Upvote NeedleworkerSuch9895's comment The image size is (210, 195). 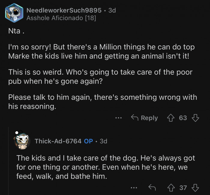171,118
